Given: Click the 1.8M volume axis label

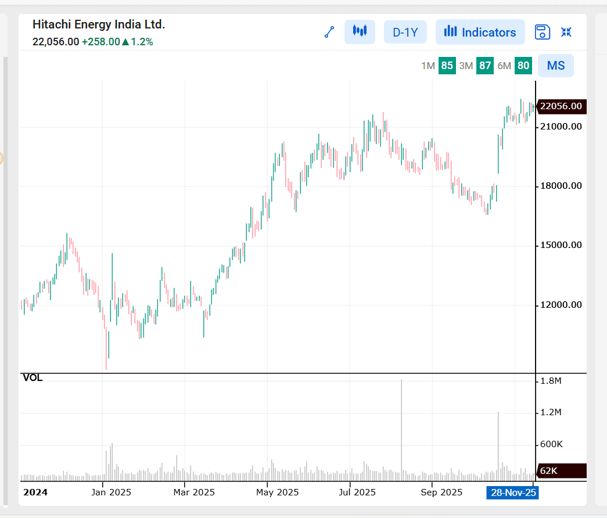Looking at the screenshot, I should tap(551, 381).
